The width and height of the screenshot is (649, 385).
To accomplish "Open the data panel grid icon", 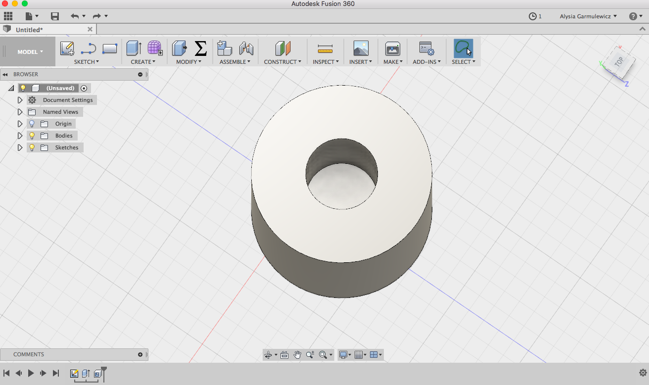I will click(8, 16).
